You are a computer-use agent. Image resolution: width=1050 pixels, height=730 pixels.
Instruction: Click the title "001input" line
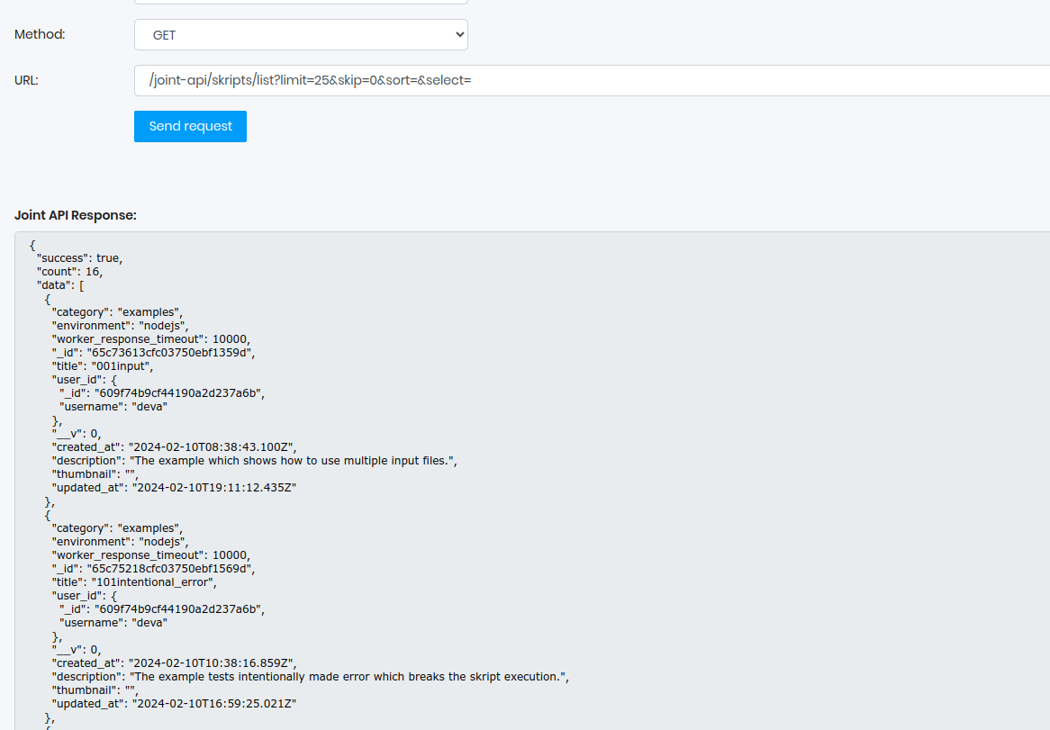[103, 366]
